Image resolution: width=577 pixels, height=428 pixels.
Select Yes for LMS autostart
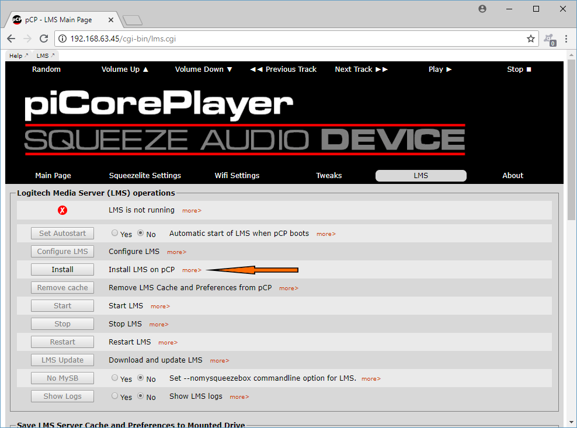tap(115, 233)
